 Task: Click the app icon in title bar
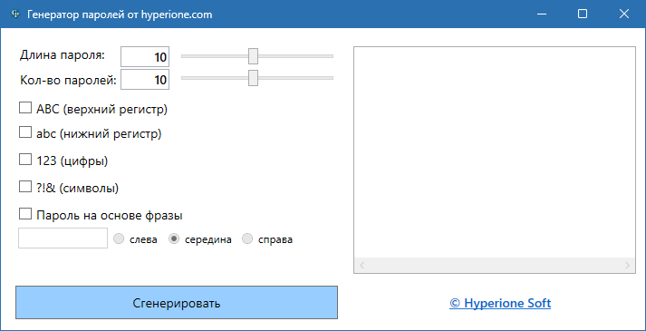(16, 15)
